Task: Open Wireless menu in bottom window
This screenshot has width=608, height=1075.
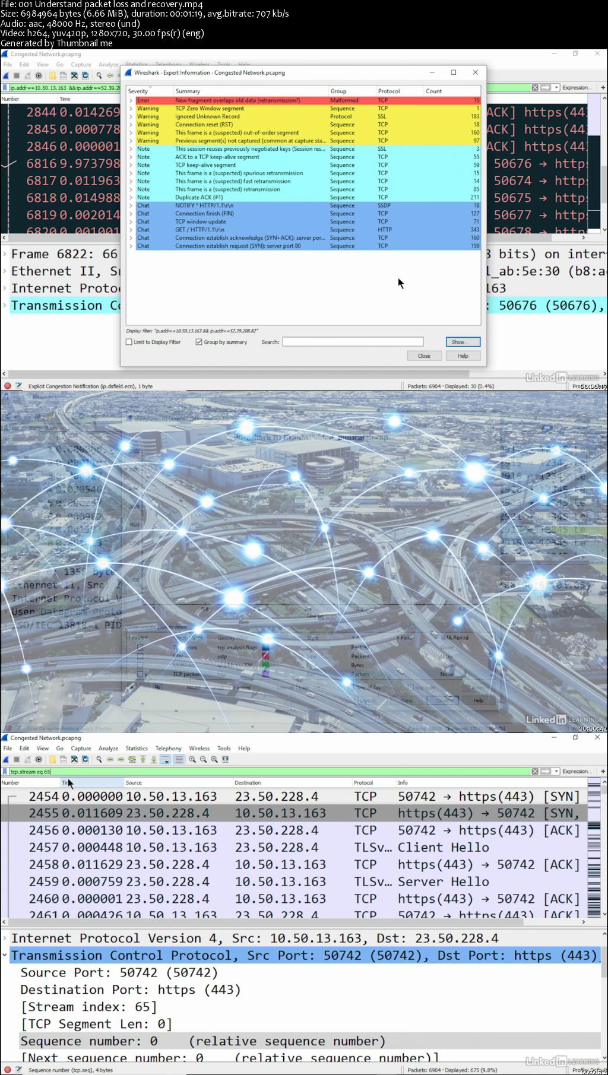Action: (199, 749)
